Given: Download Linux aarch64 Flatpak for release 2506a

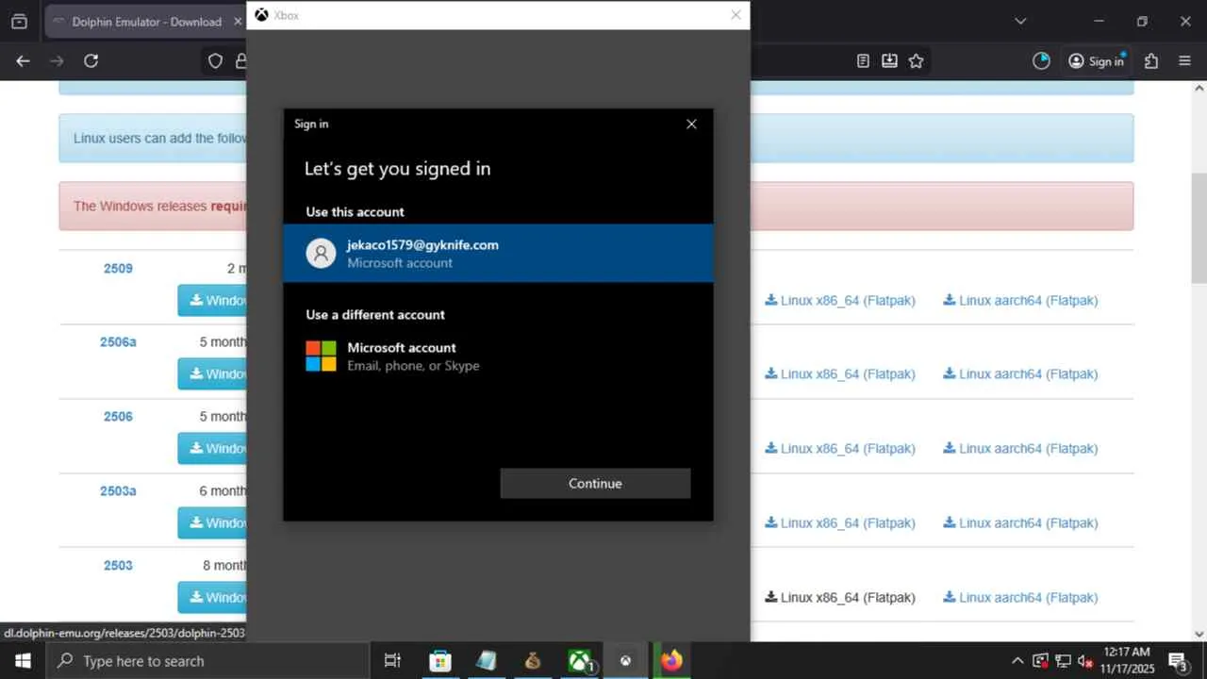Looking at the screenshot, I should pos(1020,373).
